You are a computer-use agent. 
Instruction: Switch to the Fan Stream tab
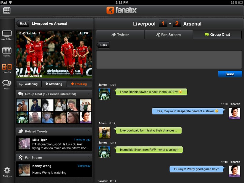[x=169, y=35]
